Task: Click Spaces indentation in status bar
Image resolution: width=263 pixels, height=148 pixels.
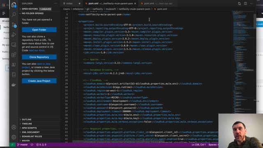Action: (x=213, y=145)
